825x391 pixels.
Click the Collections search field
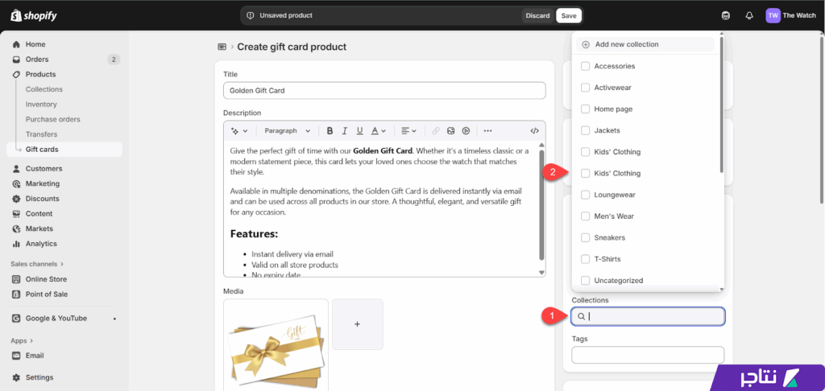(649, 316)
